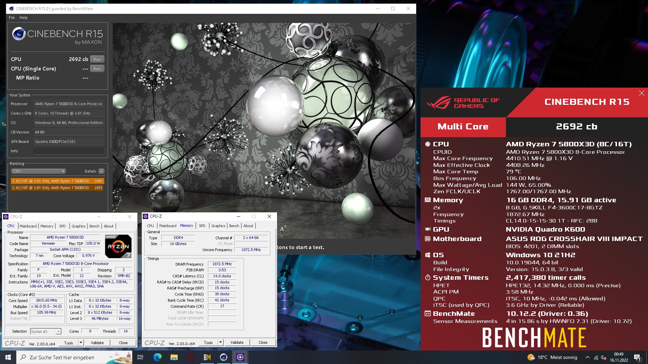648x364 pixels.
Task: Expand ranking Details arrow
Action: [x=101, y=171]
